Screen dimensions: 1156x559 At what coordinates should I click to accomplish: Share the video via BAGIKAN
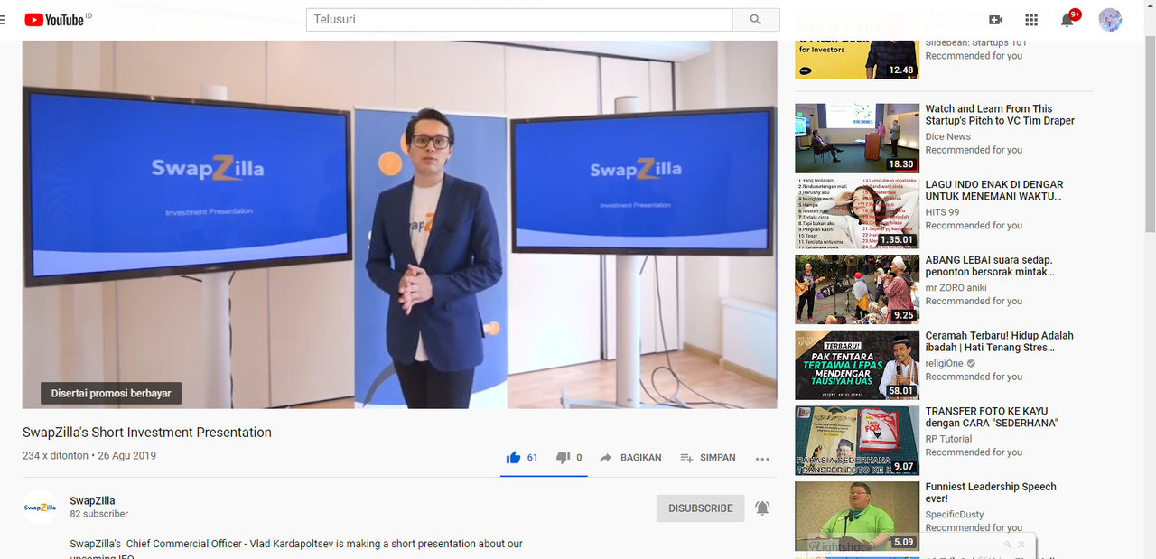[630, 458]
